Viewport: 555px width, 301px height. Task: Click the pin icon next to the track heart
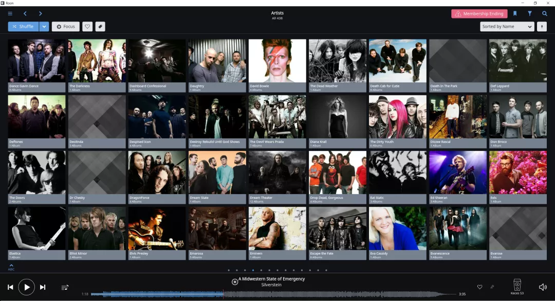tap(492, 287)
